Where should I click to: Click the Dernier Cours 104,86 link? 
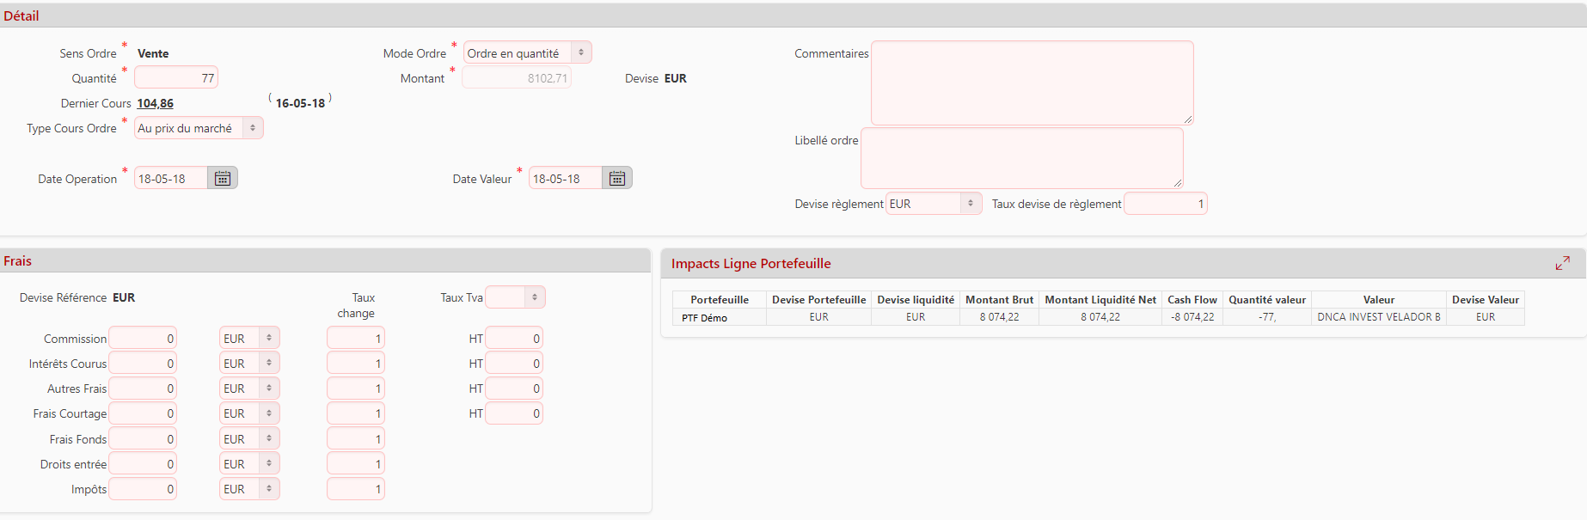coord(156,103)
